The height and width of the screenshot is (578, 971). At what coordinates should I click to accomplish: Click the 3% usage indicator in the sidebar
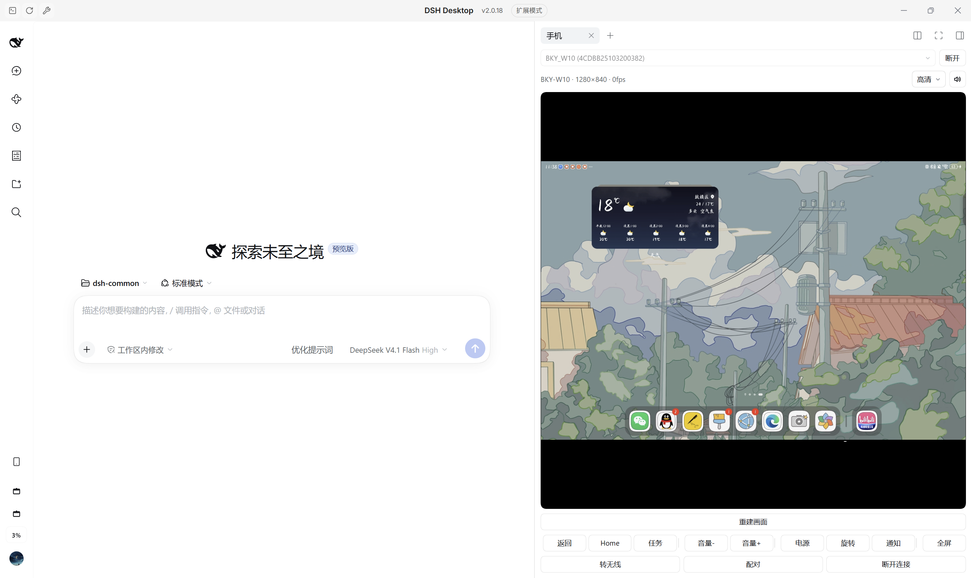(x=17, y=535)
